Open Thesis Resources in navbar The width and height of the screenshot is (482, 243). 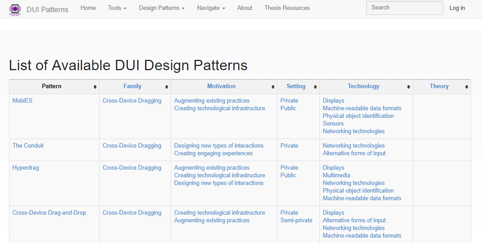pyautogui.click(x=287, y=8)
